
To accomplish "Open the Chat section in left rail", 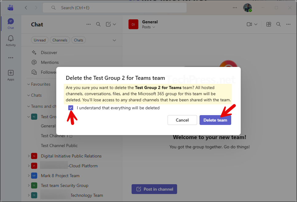I will point(11,24).
